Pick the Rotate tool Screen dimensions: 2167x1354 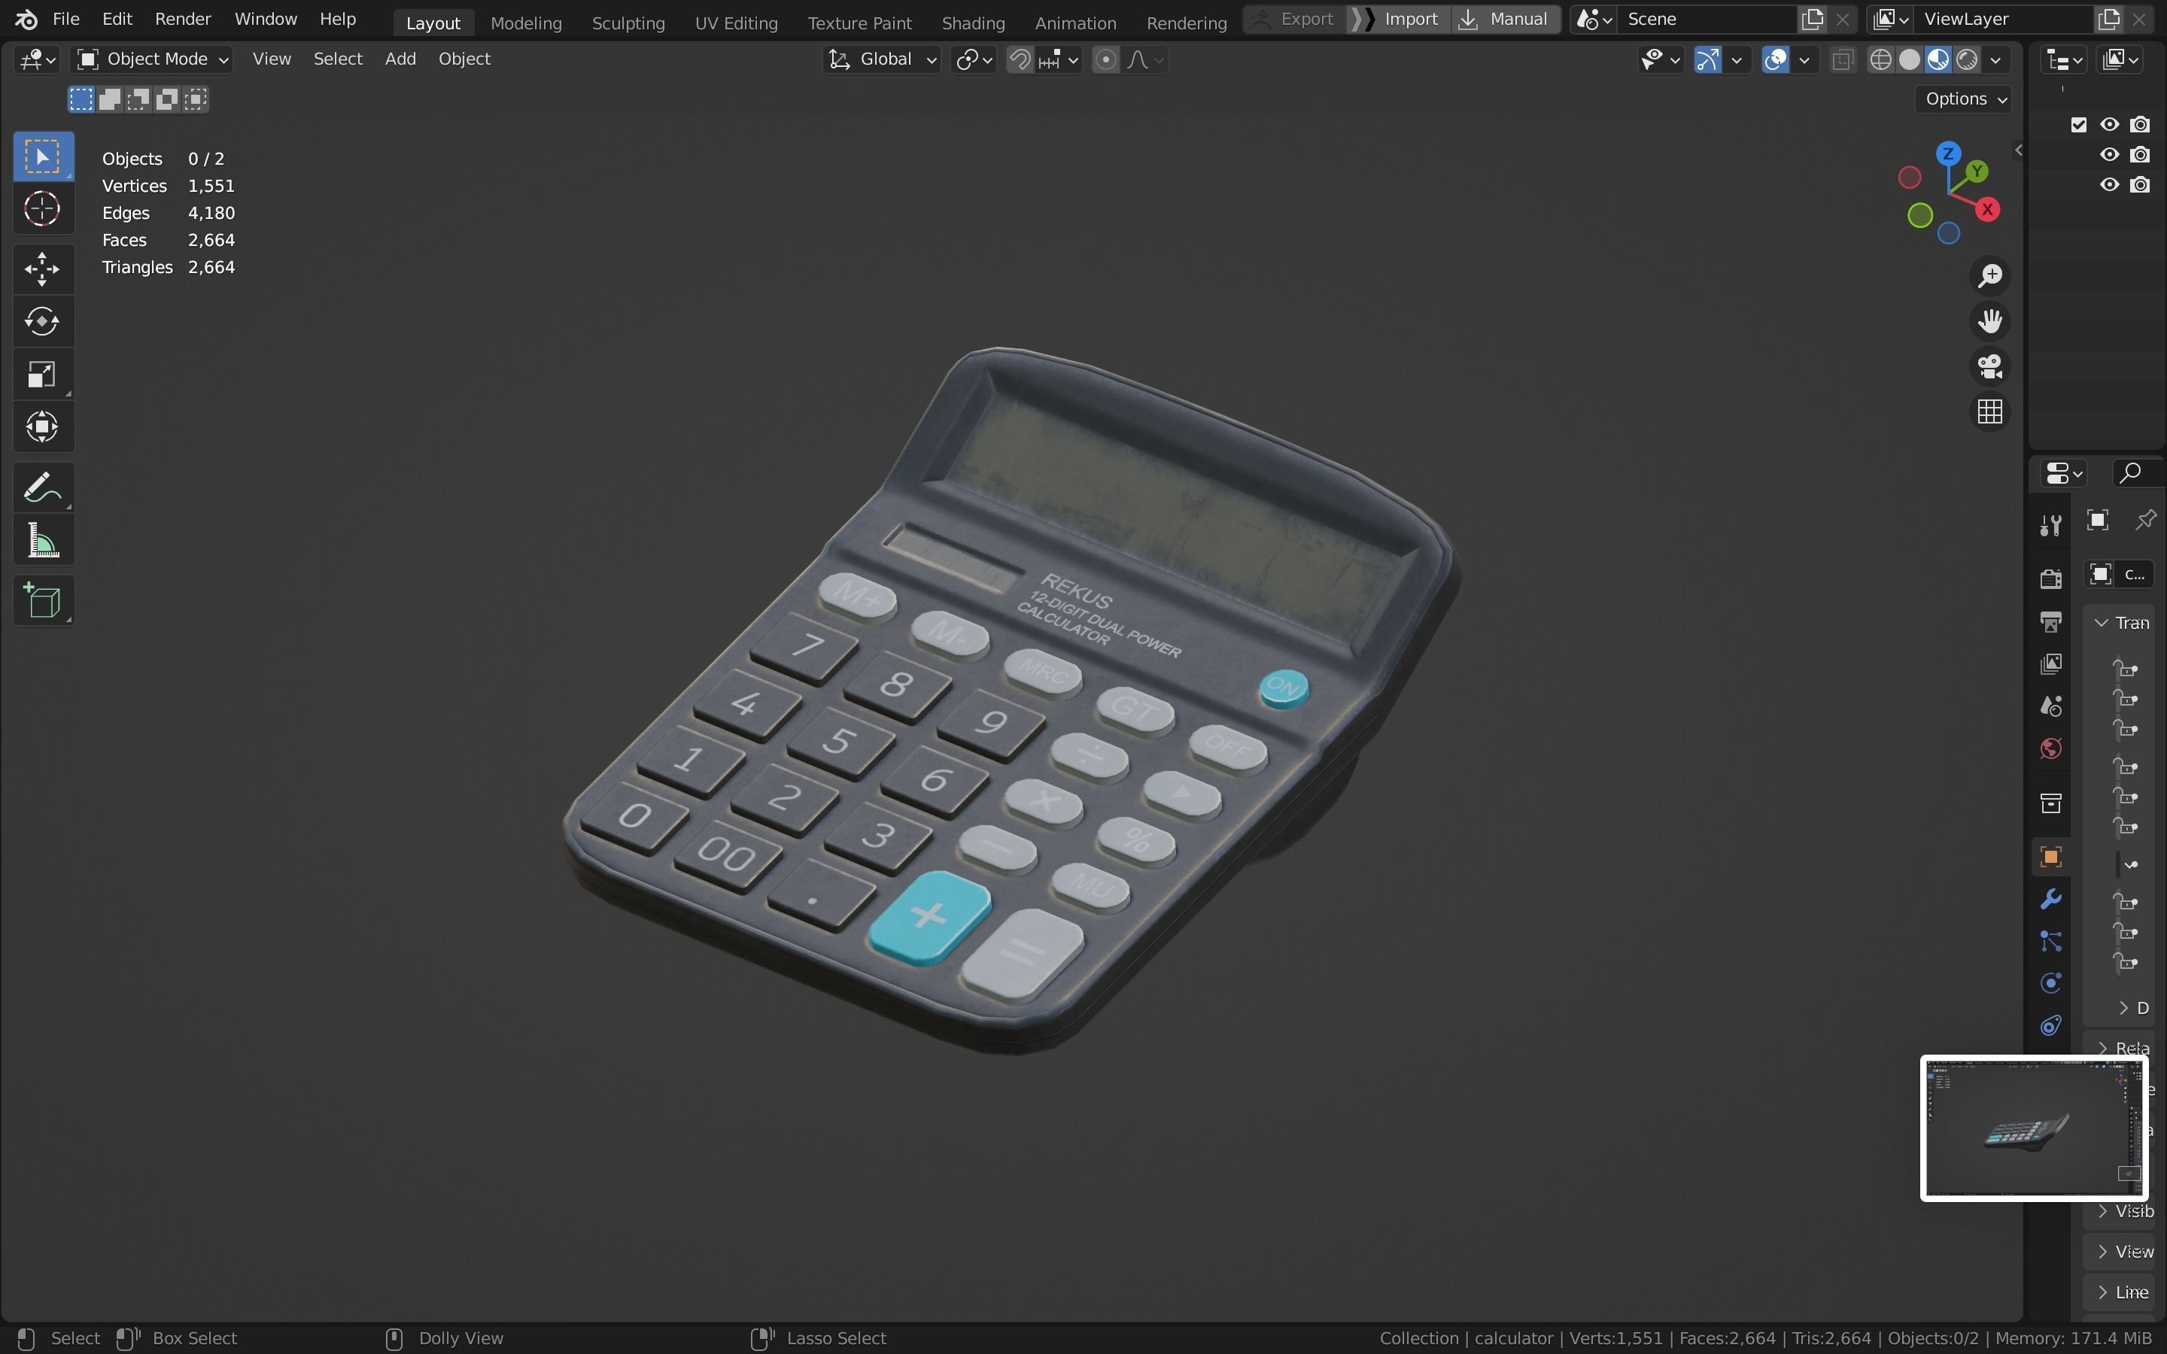(42, 321)
